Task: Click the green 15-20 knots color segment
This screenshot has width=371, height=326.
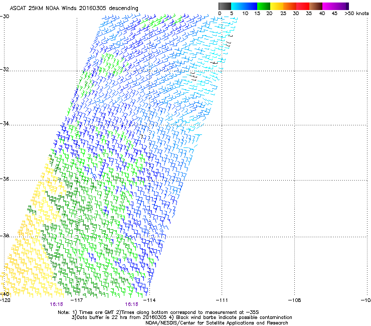Action: pos(264,6)
